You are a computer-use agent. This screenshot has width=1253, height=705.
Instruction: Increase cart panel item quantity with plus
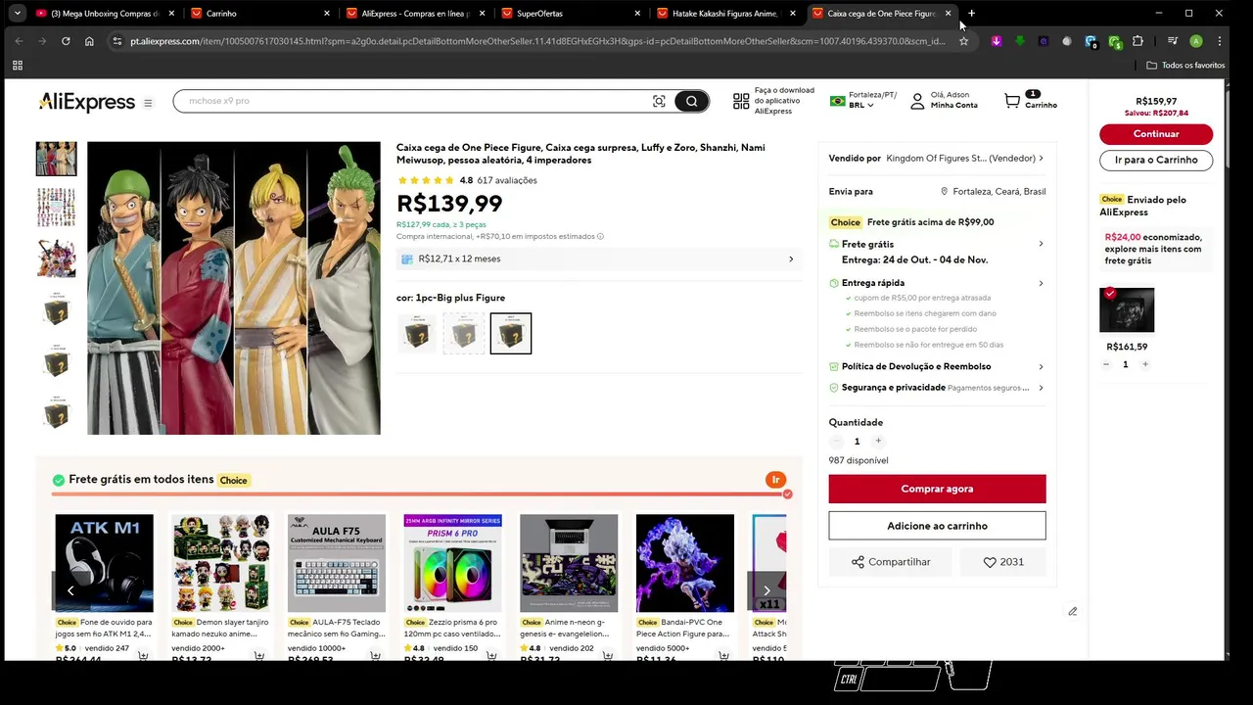point(1145,364)
